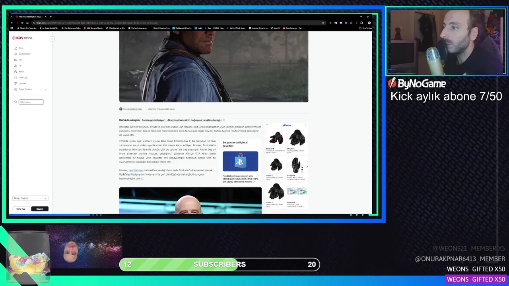
Task: Open İncelemeler in the sidebar
Action: tap(22, 54)
